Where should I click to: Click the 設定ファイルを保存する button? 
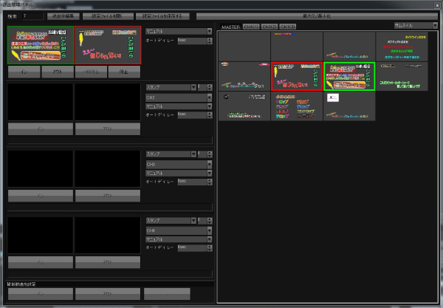pos(162,16)
